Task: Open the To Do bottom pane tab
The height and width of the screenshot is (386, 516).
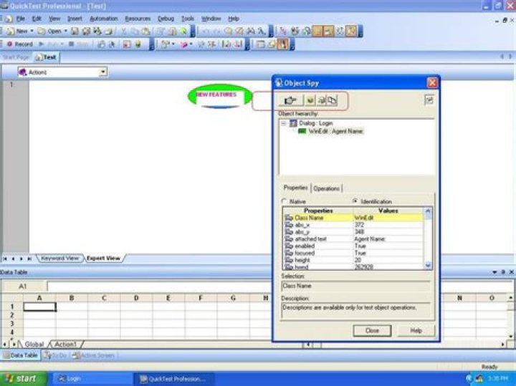Action: point(55,355)
